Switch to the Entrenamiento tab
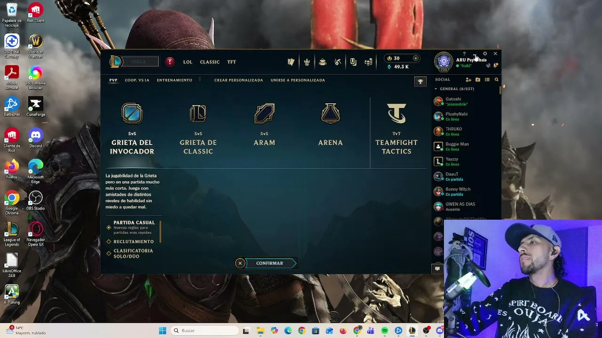602x338 pixels. (x=174, y=80)
